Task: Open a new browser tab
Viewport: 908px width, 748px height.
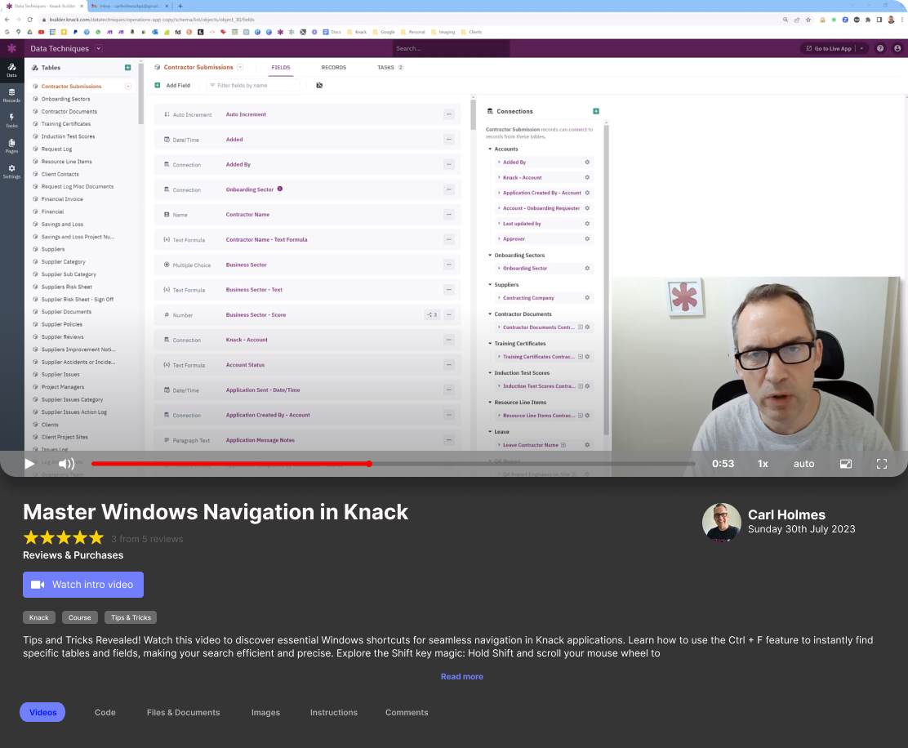Action: (x=180, y=6)
